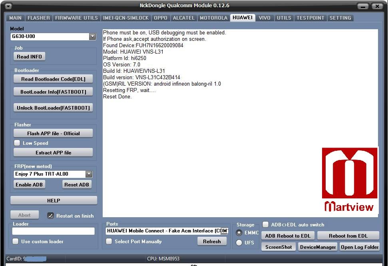Open the HELP button
This screenshot has width=388, height=266.
click(x=54, y=200)
